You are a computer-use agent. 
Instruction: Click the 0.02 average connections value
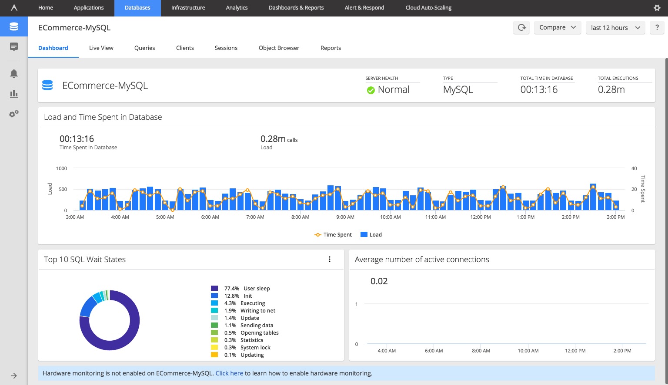(379, 281)
